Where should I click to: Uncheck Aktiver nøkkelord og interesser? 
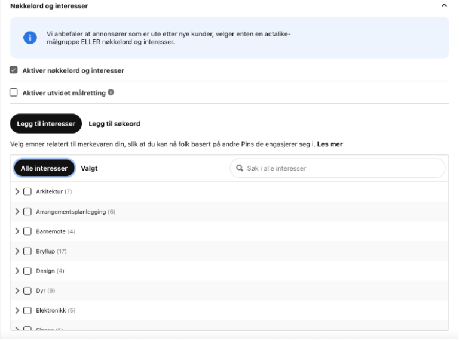[x=14, y=70]
